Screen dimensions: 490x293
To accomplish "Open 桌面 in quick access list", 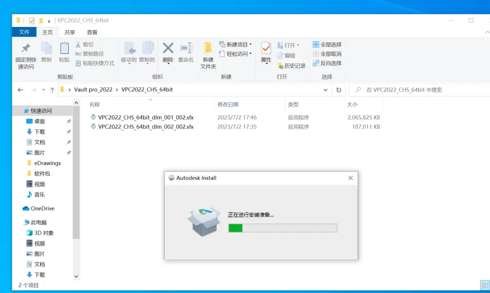I will 40,121.
